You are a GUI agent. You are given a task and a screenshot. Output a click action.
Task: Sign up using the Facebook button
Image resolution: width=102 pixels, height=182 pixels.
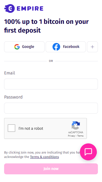coord(66,47)
